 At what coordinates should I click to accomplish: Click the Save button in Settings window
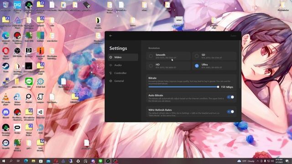[x=233, y=36]
